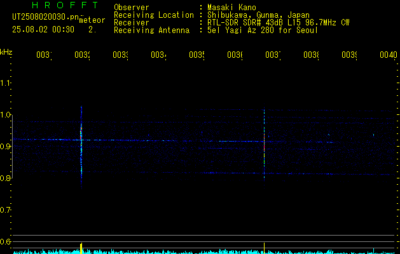Click the 0.6 kHz frequency tick label

[5, 241]
